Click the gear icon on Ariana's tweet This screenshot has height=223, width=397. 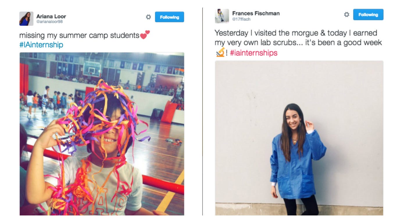pos(148,17)
